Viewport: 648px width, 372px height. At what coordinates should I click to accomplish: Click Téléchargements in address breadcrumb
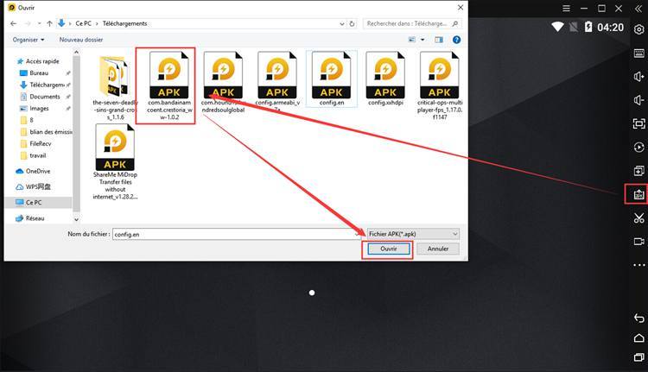124,23
